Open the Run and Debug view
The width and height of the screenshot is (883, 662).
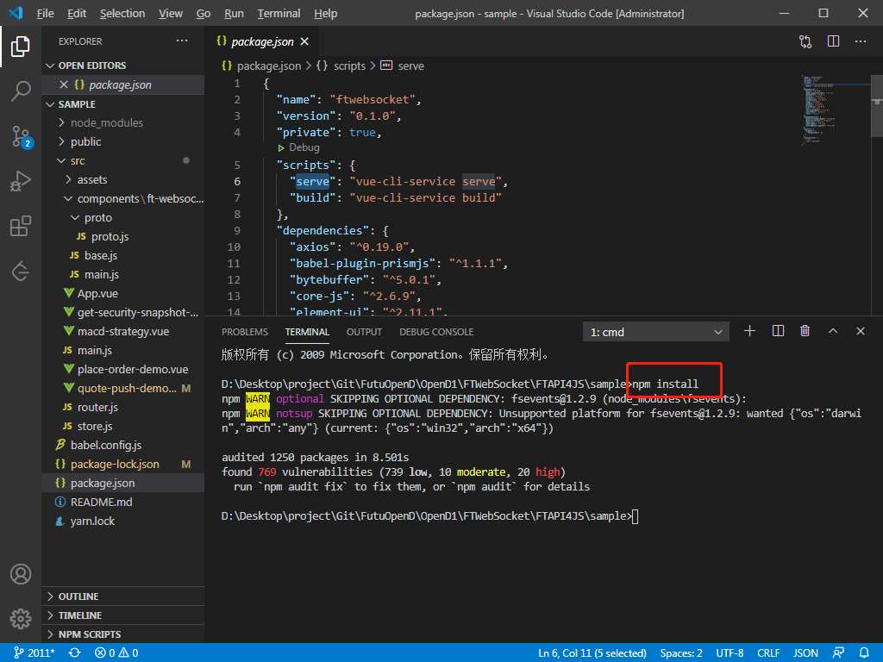pyautogui.click(x=21, y=182)
